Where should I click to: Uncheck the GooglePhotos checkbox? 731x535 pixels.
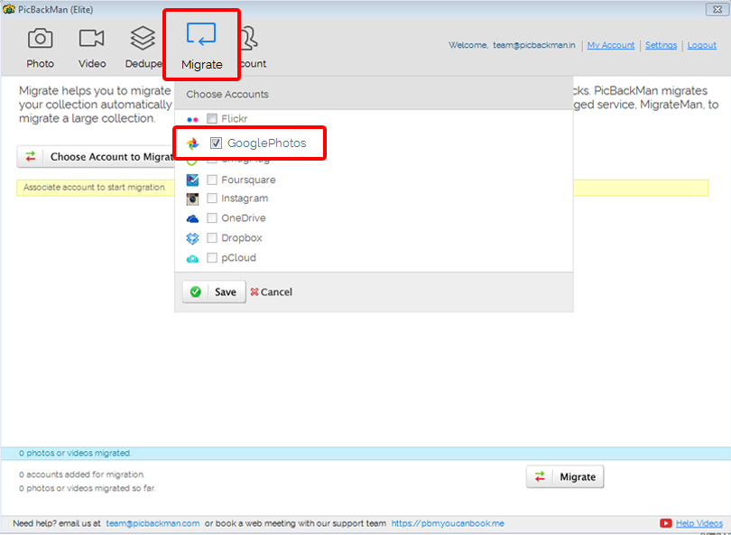coord(217,143)
